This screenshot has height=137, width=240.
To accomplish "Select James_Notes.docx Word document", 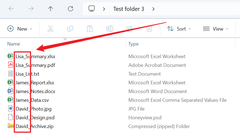I will 35,91.
